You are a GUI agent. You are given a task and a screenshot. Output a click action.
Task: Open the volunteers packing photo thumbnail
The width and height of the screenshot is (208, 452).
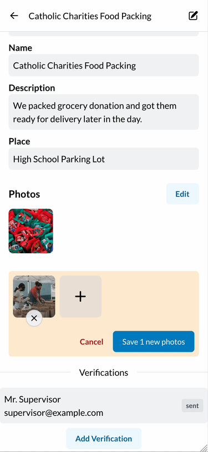pos(34,296)
